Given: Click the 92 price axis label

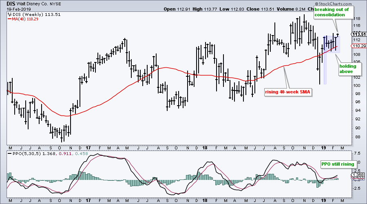Looking at the screenshot, I should (358, 119).
